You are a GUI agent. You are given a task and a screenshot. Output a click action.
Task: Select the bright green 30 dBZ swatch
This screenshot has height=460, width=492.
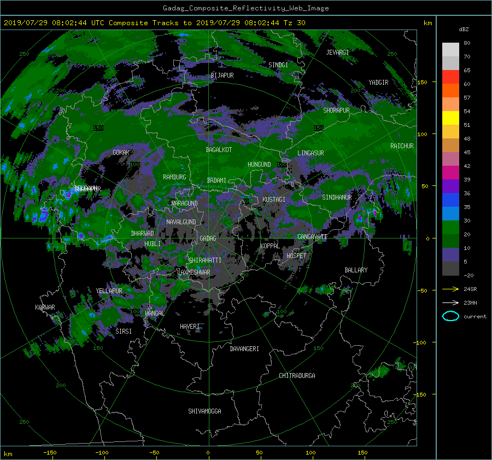pos(450,228)
